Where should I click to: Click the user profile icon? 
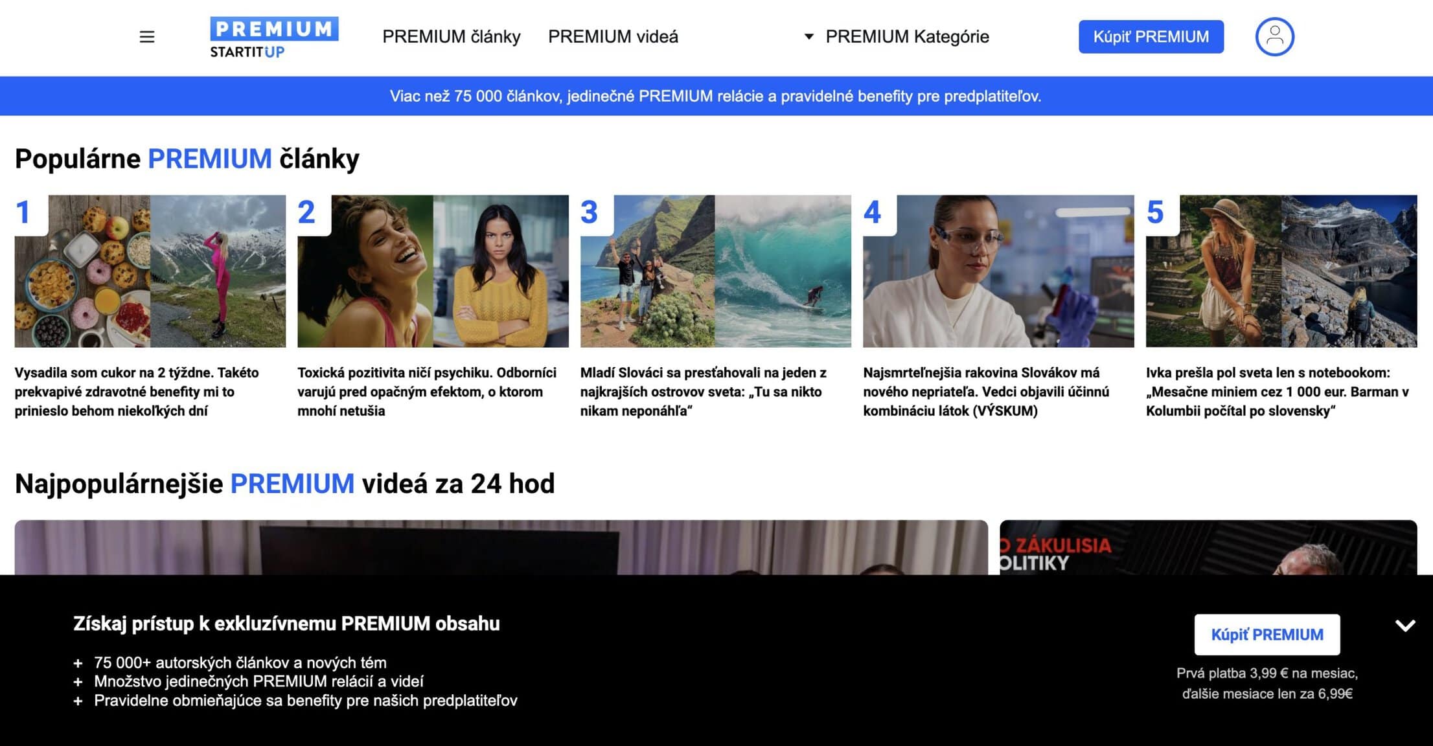point(1274,37)
